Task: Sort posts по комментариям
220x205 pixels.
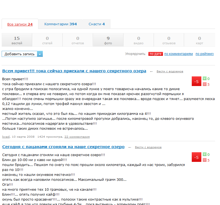Action: point(178,54)
